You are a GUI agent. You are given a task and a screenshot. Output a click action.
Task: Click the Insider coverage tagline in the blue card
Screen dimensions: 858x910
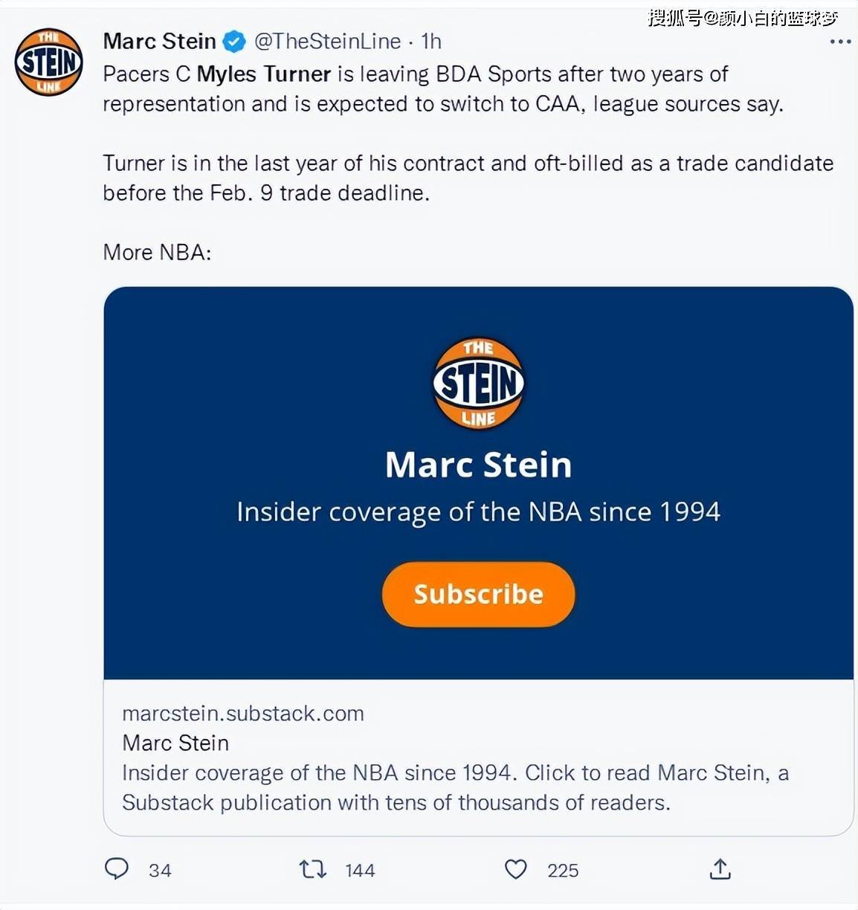coord(478,512)
